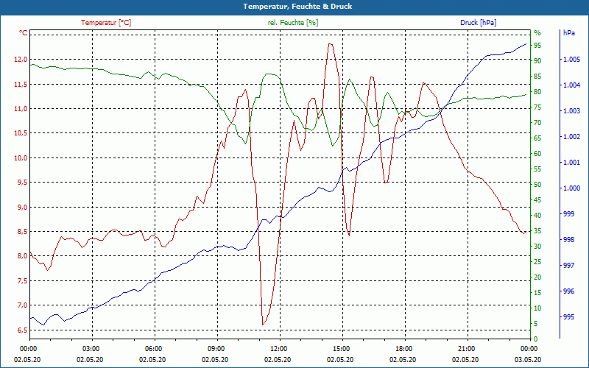Click the 8,5 temperature axis value
The width and height of the screenshot is (589, 368).
click(22, 231)
